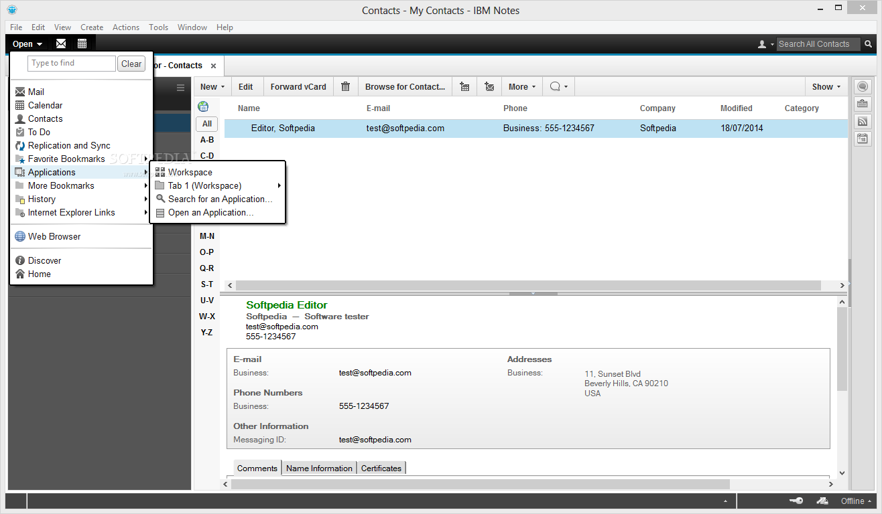Open the day-at-a-glance calendar sidebar icon
882x514 pixels.
click(x=862, y=139)
